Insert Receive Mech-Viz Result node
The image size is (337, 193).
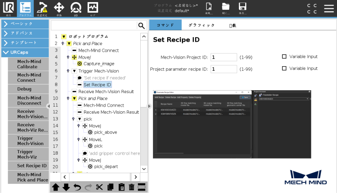pos(28,127)
